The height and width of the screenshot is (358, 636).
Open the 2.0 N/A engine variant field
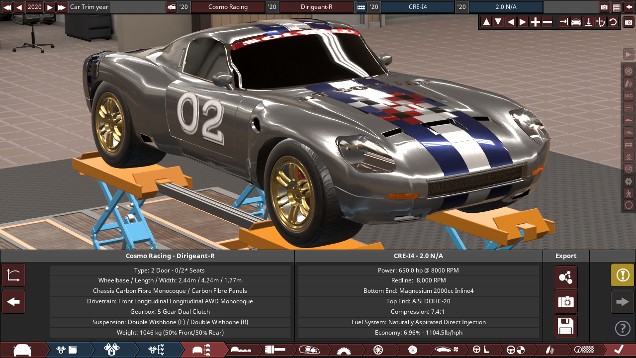506,7
